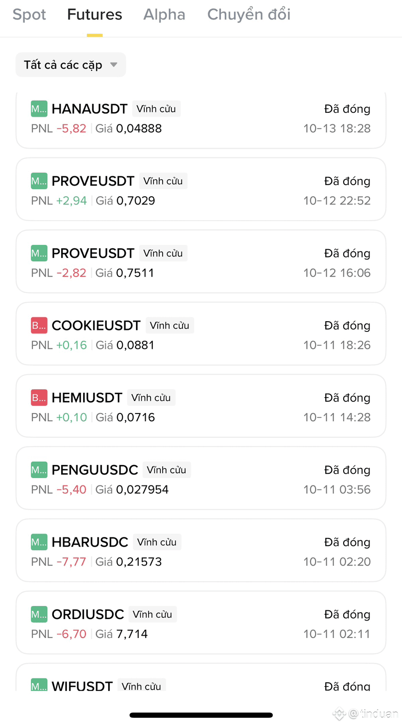The image size is (402, 726).
Task: Click the dropdown arrow next to Tất cả các cặp
Action: point(114,65)
